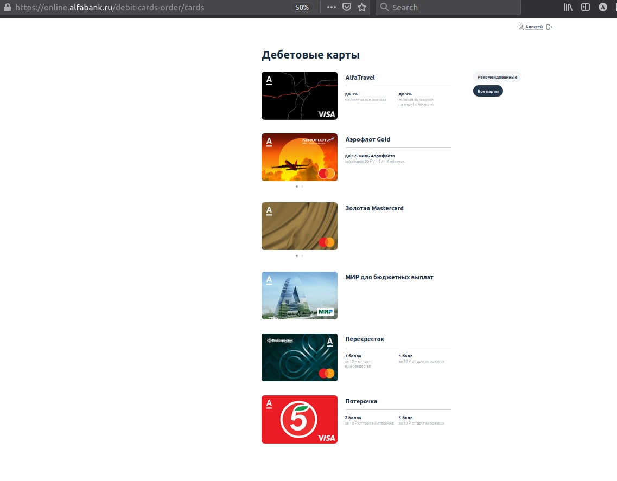Click the gold Mastercard card image
Viewport: 617px width, 481px height.
300,226
